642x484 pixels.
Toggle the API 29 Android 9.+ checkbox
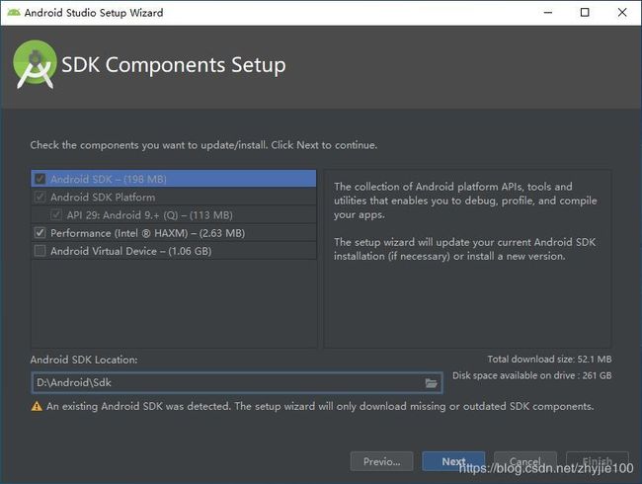click(x=56, y=215)
